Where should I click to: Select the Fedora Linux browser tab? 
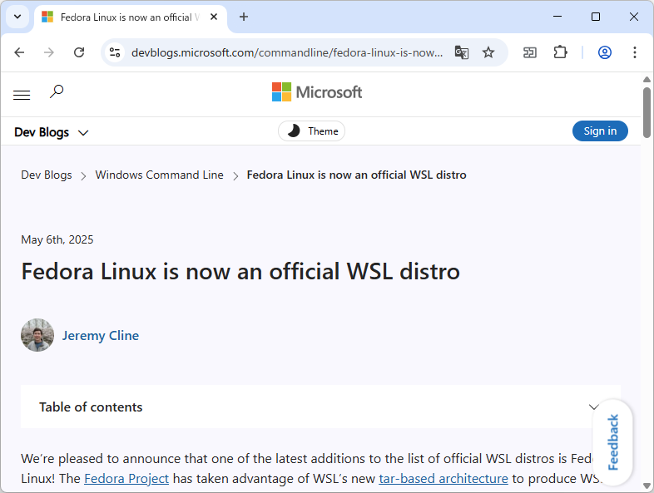point(125,17)
